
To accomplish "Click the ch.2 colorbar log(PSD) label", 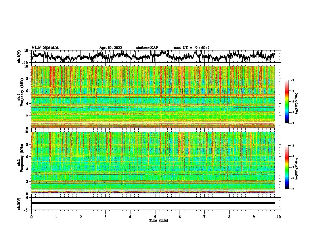I will [x=297, y=169].
